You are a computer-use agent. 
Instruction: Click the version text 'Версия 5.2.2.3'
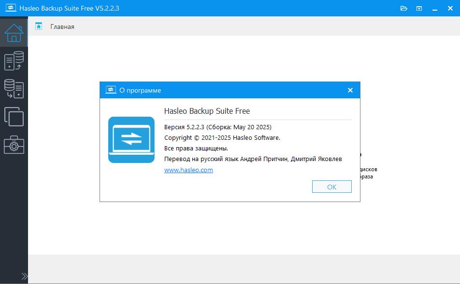click(184, 127)
